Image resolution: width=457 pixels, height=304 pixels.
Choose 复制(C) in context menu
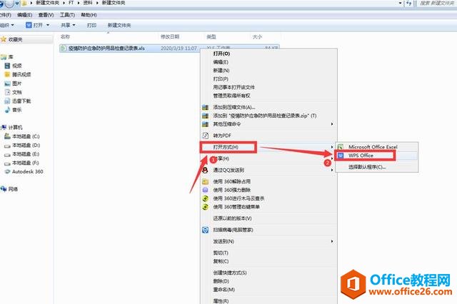[221, 261]
